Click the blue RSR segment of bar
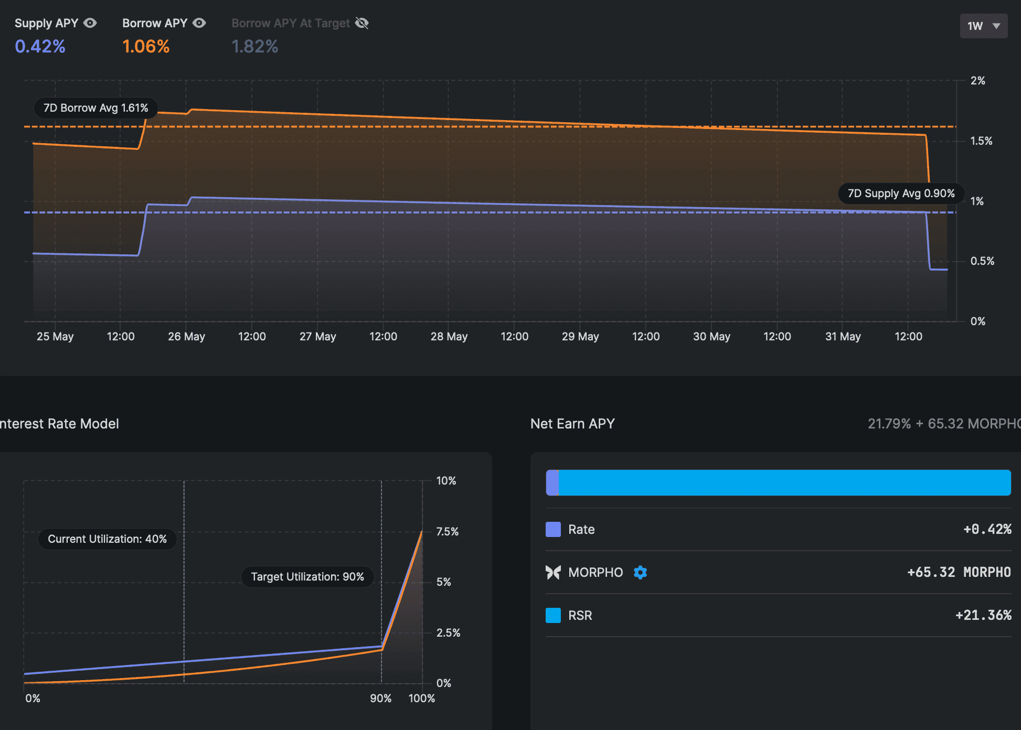This screenshot has width=1021, height=730. click(784, 482)
